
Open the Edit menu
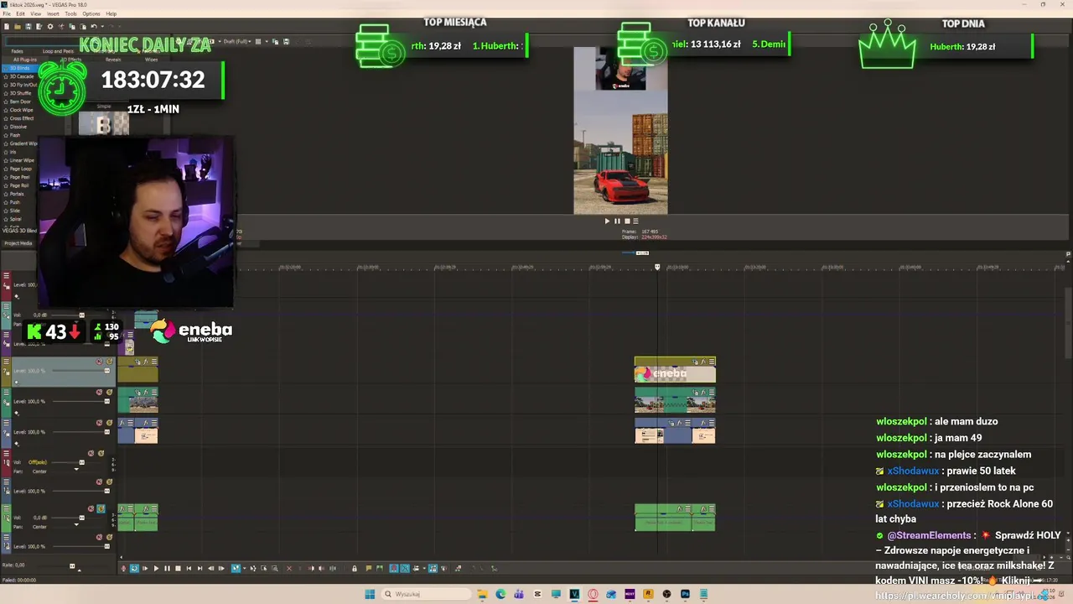tap(20, 13)
